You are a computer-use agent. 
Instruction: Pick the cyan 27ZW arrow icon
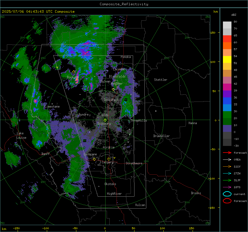227,174
